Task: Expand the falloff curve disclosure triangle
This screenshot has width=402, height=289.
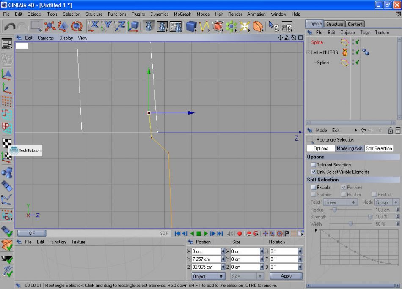Action: tap(316, 230)
